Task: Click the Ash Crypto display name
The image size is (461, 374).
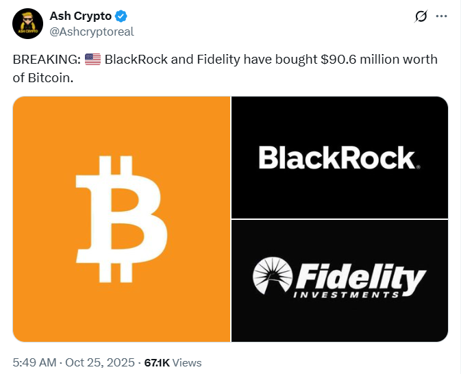Action: tap(81, 16)
